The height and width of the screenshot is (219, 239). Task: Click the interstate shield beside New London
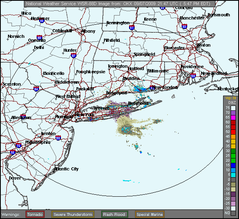152,88
